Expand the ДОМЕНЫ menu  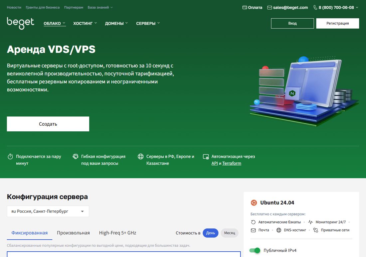coord(116,23)
